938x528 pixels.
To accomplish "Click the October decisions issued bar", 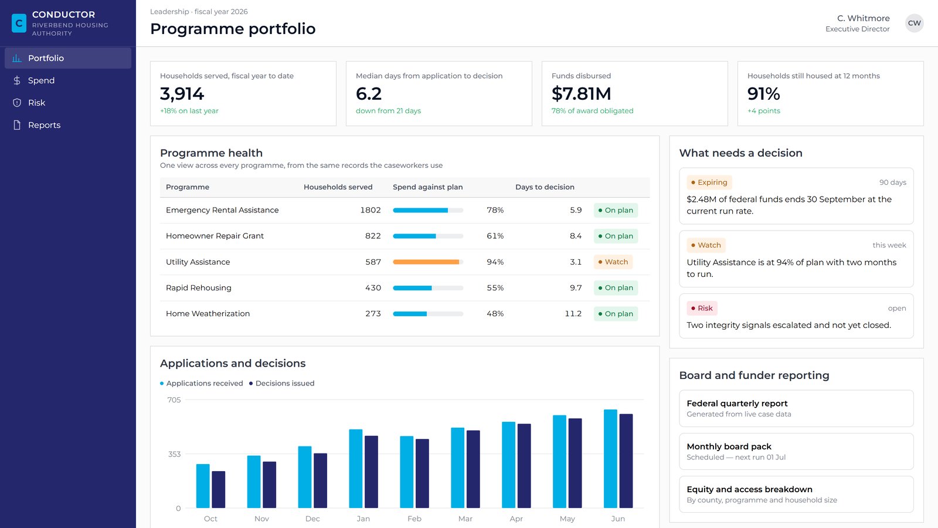I will point(218,489).
